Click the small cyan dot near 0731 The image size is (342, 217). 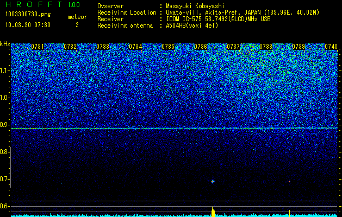pyautogui.click(x=61, y=183)
